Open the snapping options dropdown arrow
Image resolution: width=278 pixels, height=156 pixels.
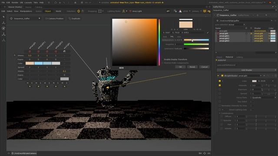pyautogui.click(x=103, y=11)
